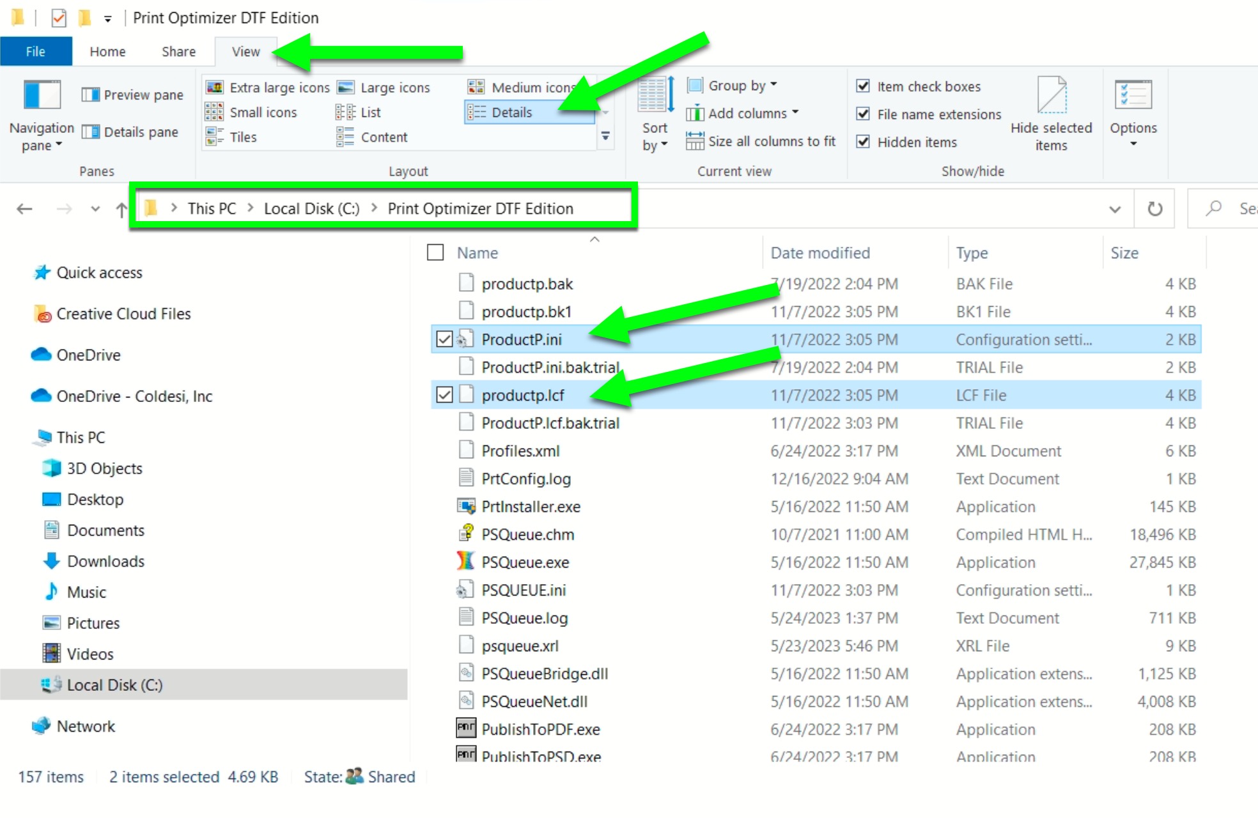Uncheck the Item check boxes option

863,86
